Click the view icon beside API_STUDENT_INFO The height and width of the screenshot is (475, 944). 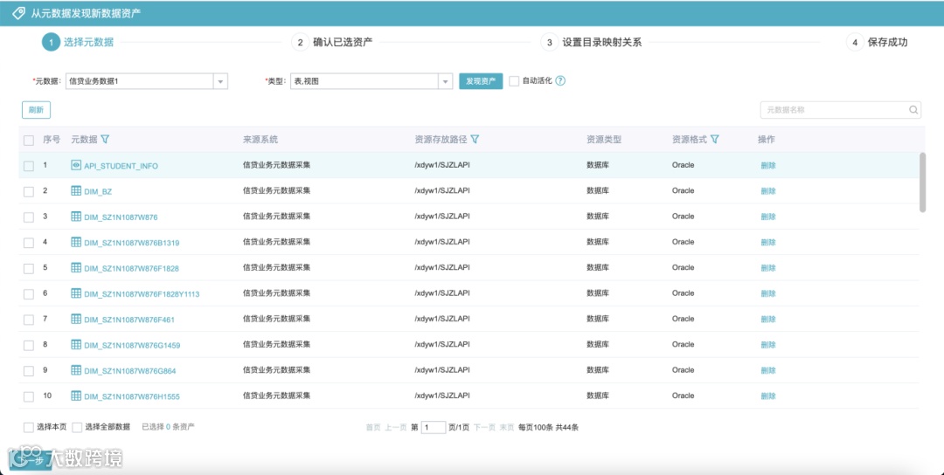[76, 165]
